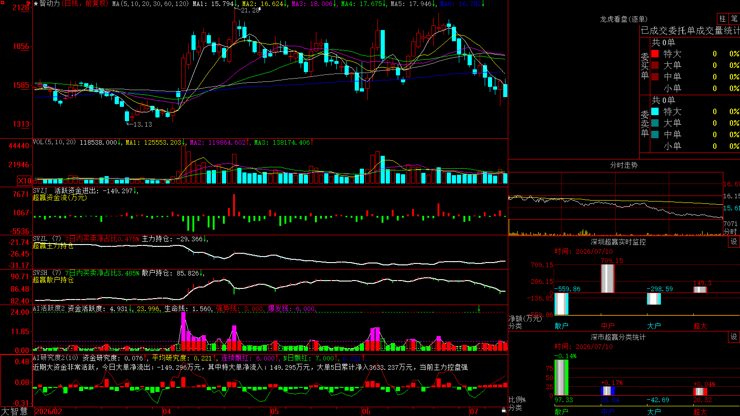Click the MA5: 17.946 value

click(x=411, y=4)
